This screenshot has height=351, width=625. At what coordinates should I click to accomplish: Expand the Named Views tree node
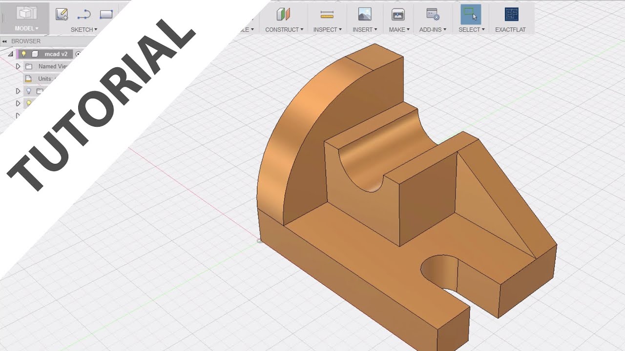pos(18,66)
